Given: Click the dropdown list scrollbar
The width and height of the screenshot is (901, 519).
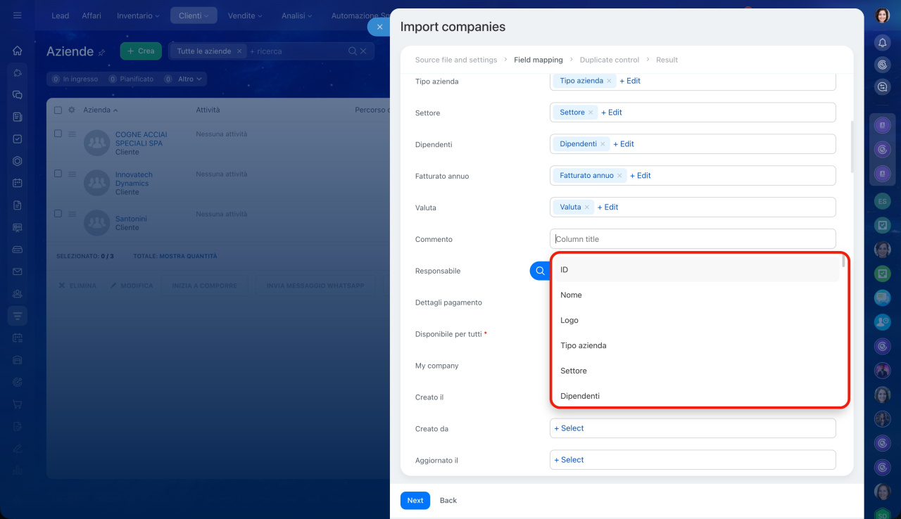Looking at the screenshot, I should click(843, 262).
